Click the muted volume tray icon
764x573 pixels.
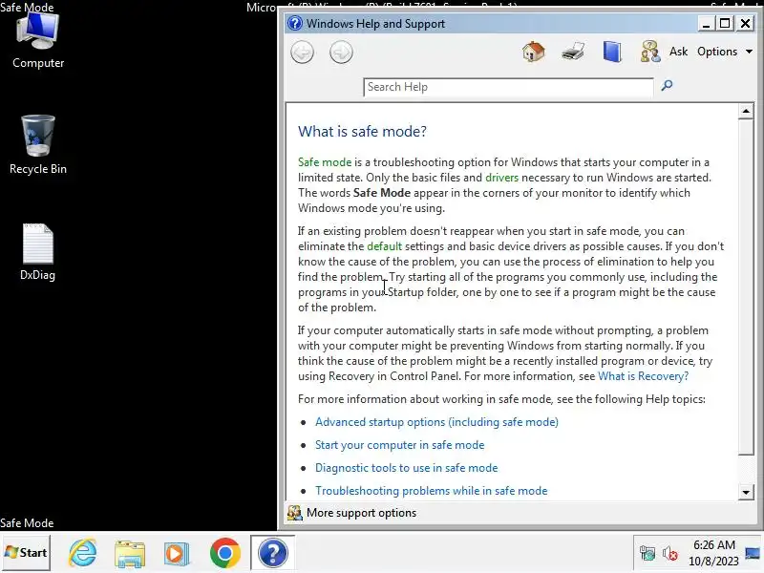click(x=670, y=554)
